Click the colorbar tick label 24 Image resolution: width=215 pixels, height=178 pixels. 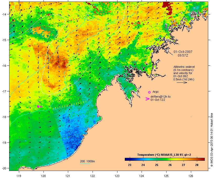tap(143, 165)
